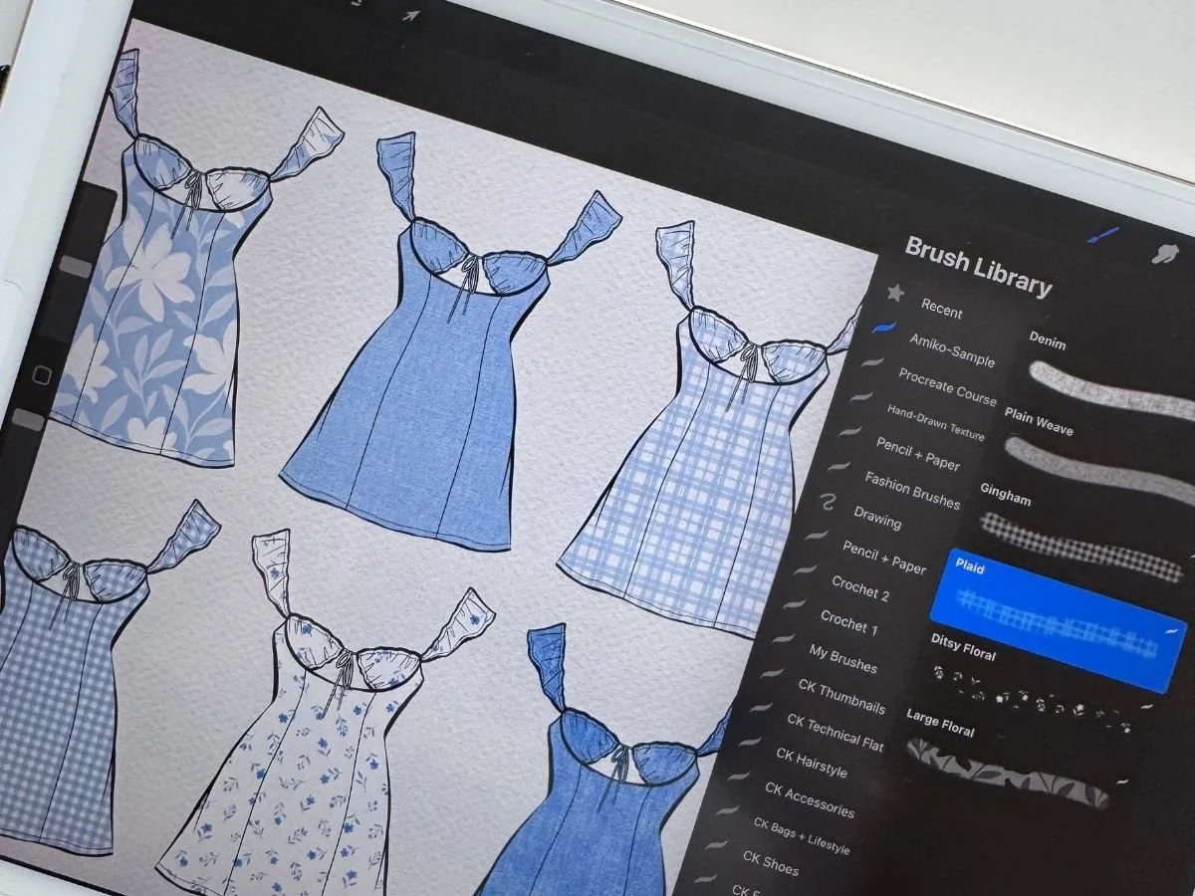Select the Paint brush tool in top bar

point(1103,237)
